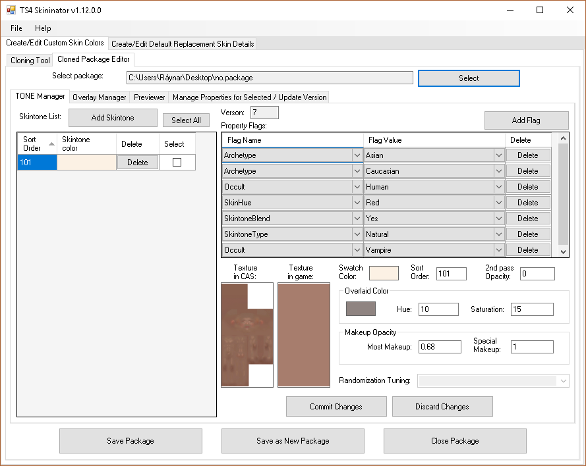Click the flags list scroll up arrow
Viewport: 586px width, 466px height.
[563, 138]
